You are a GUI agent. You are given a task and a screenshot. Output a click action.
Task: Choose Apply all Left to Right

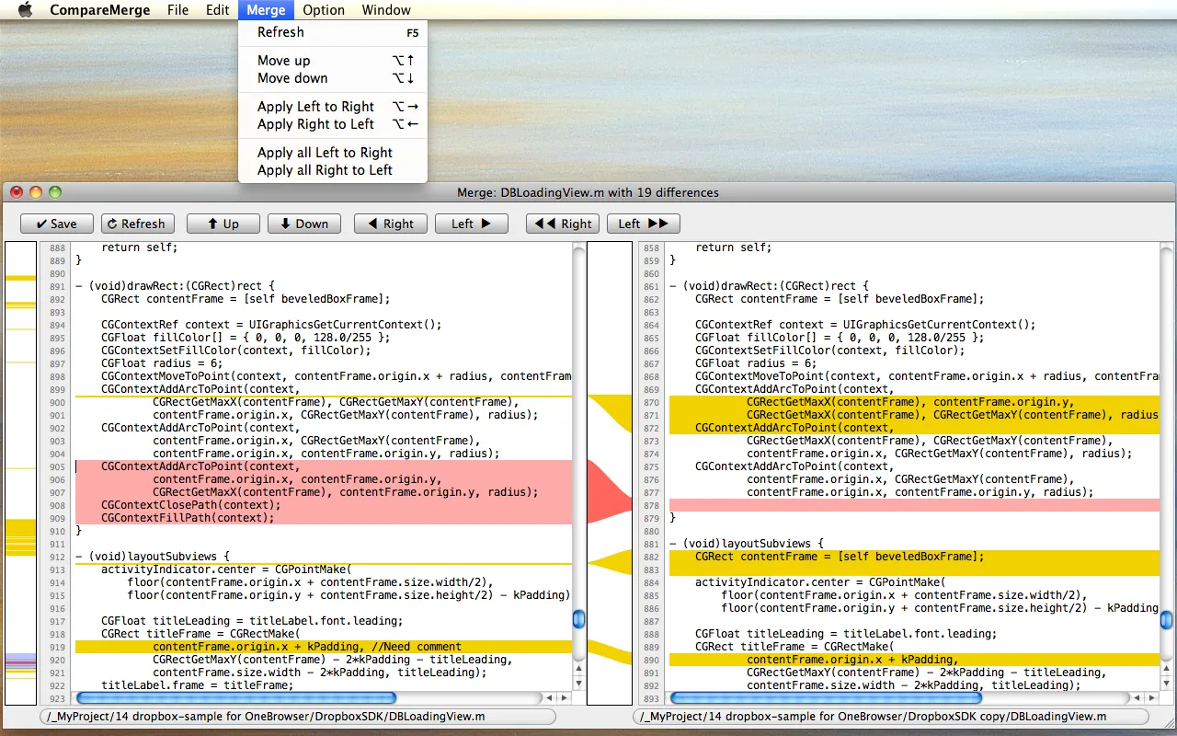(x=325, y=152)
